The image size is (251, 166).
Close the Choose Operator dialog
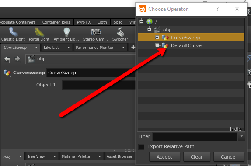click(x=237, y=9)
